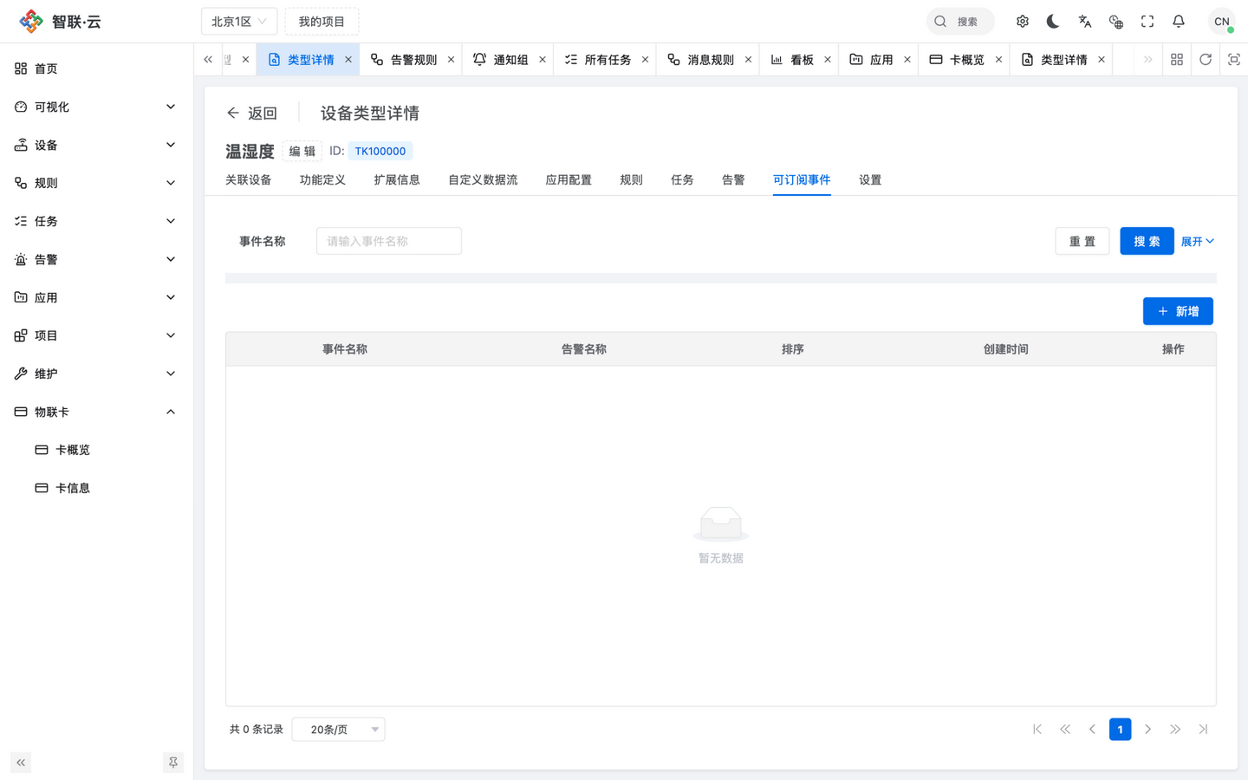The height and width of the screenshot is (780, 1248).
Task: Click the 我的项目 button
Action: (322, 22)
